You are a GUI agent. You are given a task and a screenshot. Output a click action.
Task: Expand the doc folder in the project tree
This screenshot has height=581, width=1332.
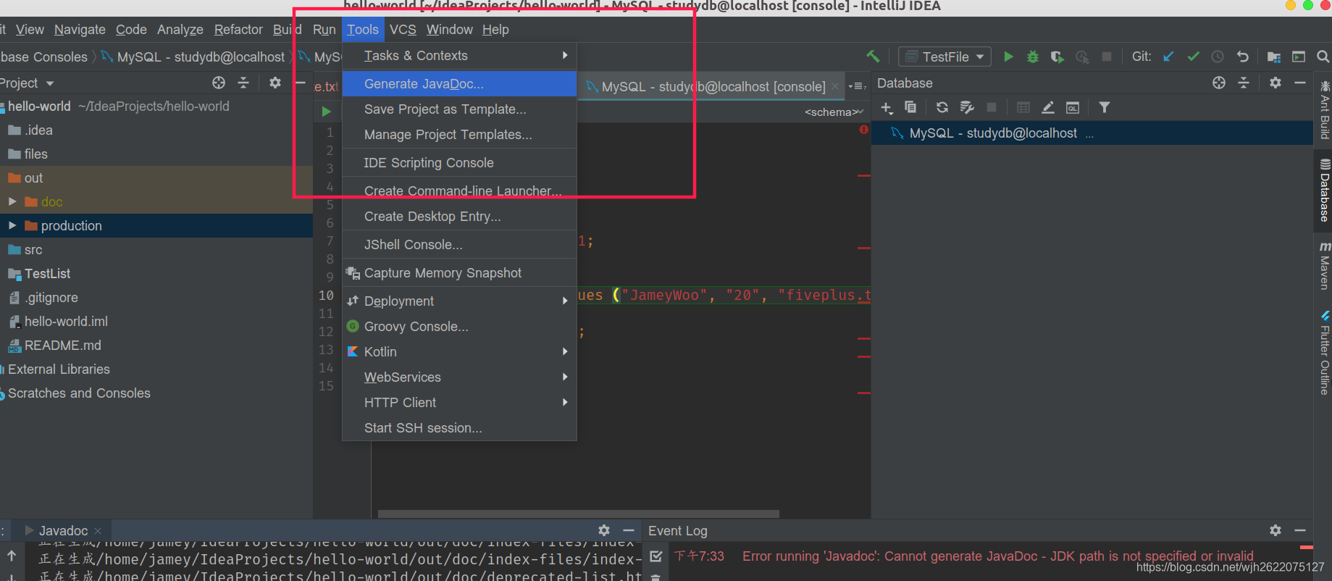coord(12,201)
